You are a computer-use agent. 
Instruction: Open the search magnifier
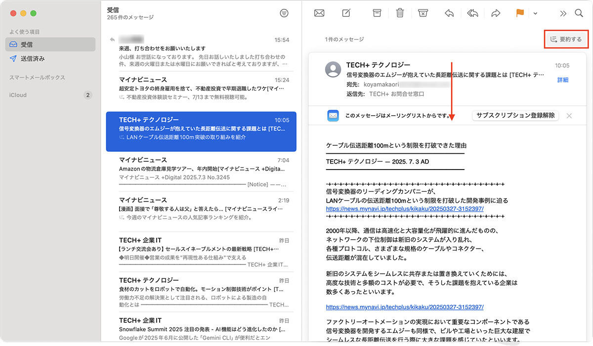pos(579,13)
